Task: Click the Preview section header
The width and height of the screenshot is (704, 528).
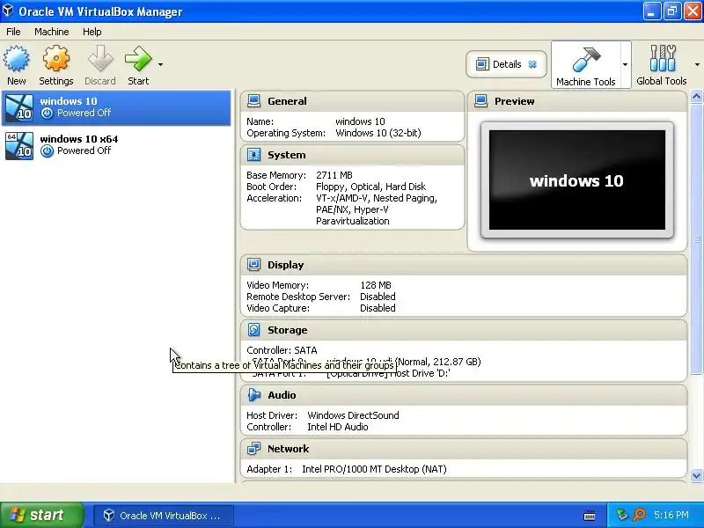Action: [515, 101]
